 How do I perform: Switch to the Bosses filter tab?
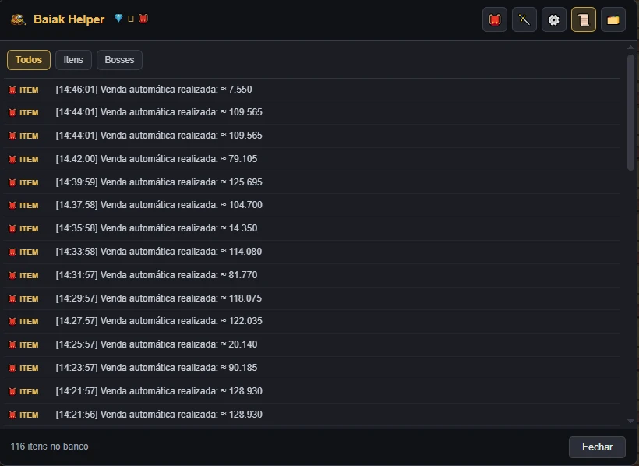click(119, 60)
